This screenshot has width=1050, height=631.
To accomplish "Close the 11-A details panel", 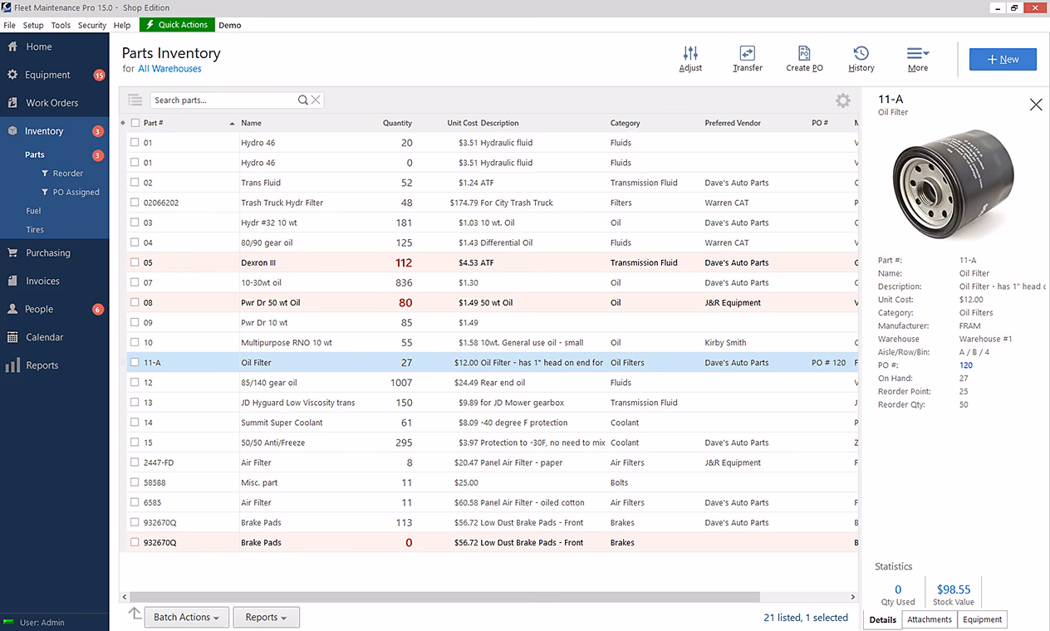I will (x=1035, y=105).
